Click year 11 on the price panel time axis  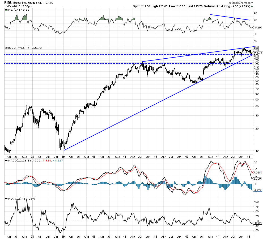tap(125, 157)
